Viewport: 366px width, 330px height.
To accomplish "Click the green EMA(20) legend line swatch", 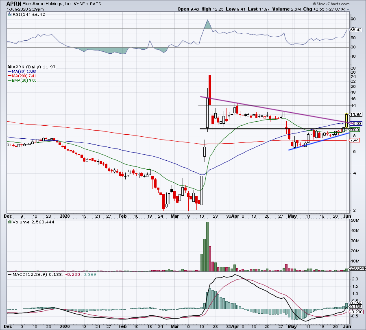I will point(10,80).
